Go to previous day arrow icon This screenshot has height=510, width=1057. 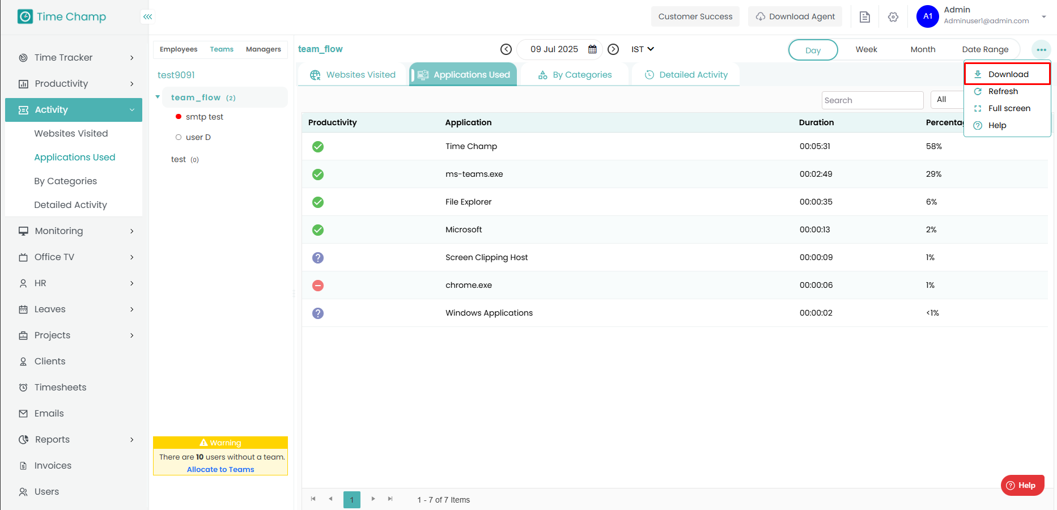pos(506,49)
